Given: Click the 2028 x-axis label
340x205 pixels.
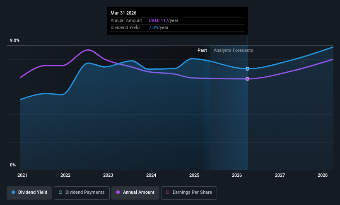Looking at the screenshot, I should coord(323,175).
